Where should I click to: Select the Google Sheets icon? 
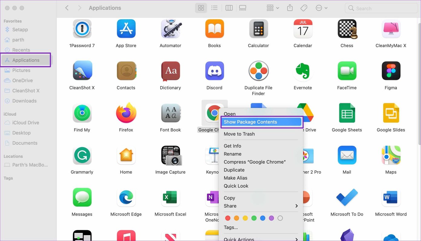tap(347, 113)
